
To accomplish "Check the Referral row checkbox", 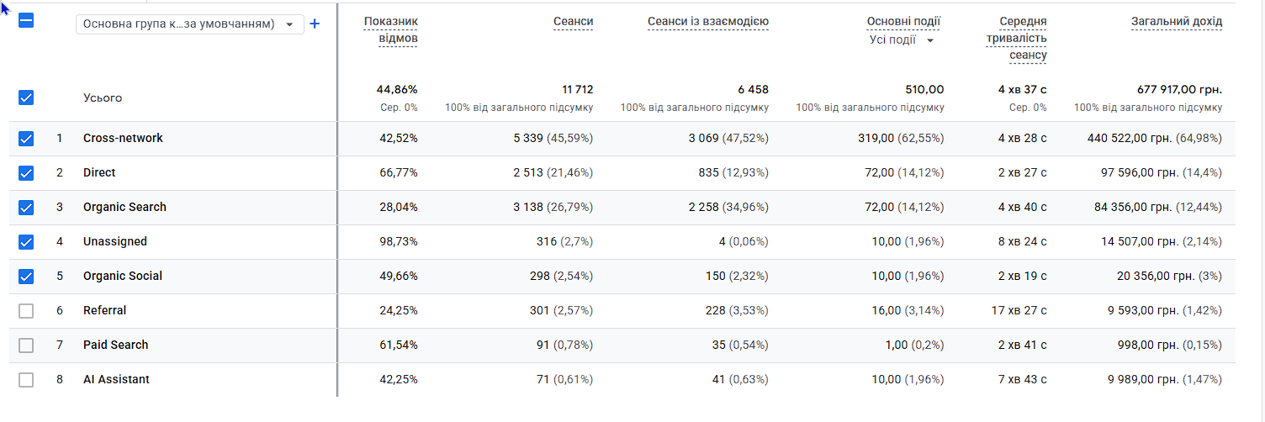I will pyautogui.click(x=26, y=311).
